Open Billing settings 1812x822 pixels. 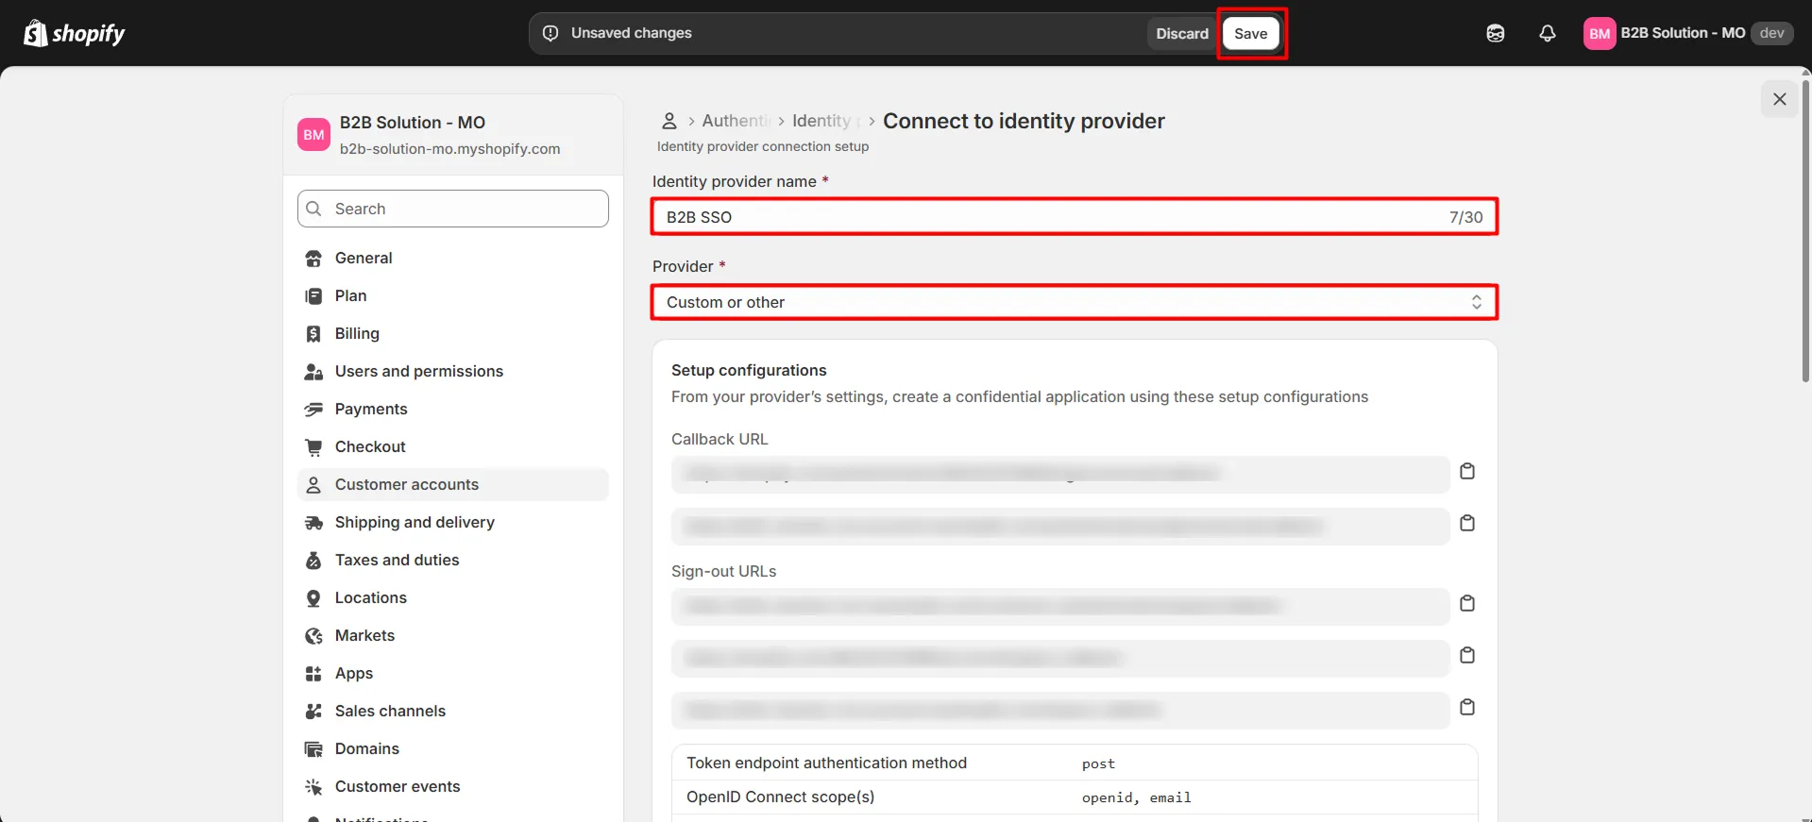pyautogui.click(x=453, y=333)
